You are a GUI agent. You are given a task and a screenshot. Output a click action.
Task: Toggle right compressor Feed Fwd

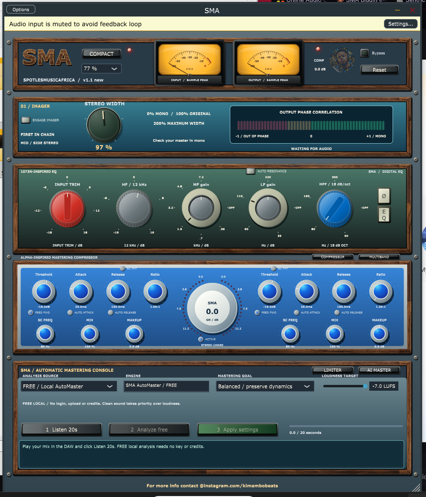(257, 313)
